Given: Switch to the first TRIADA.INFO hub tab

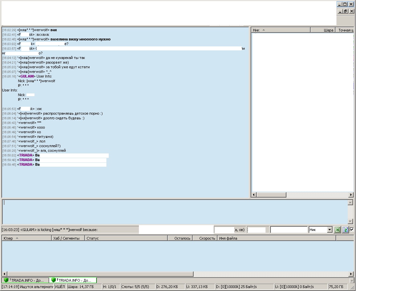Looking at the screenshot, I should click(25, 280).
